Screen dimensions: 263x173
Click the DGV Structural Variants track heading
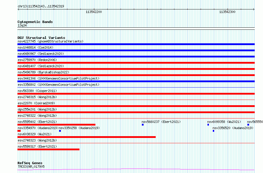[41, 38]
